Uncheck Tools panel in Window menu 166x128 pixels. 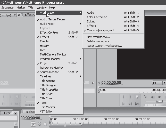pyautogui.click(x=43, y=103)
